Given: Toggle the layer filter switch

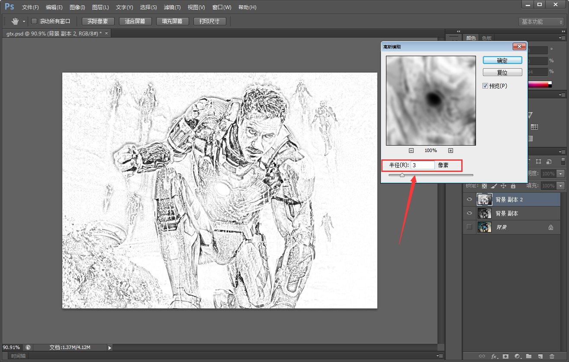Looking at the screenshot, I should [563, 162].
